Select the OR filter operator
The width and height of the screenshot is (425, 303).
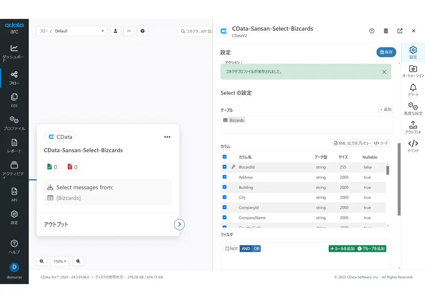[256, 249]
